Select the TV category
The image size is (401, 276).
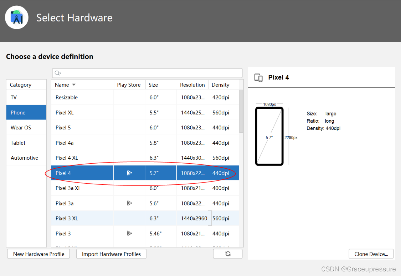[x=26, y=97]
